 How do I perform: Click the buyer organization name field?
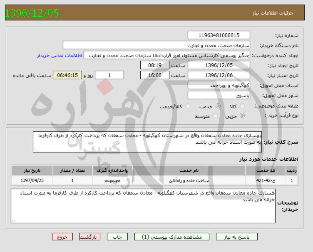(x=156, y=45)
